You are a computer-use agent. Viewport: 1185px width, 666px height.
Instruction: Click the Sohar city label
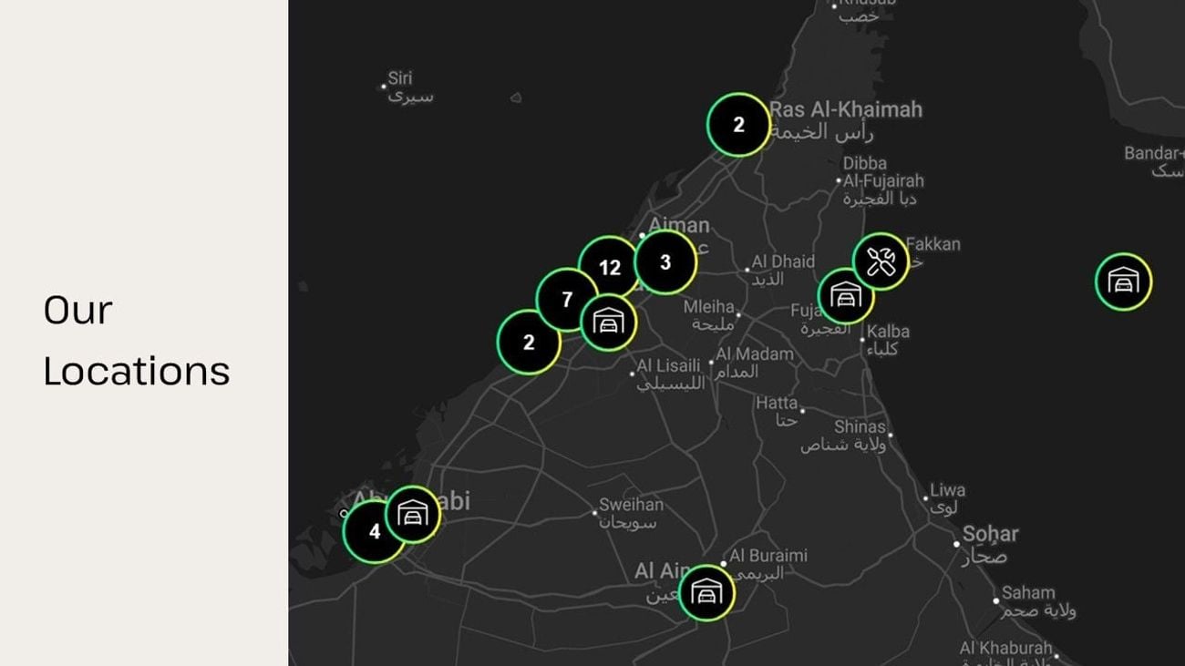(990, 534)
